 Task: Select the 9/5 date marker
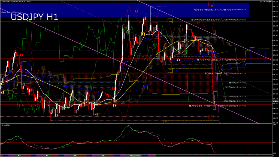(103, 156)
